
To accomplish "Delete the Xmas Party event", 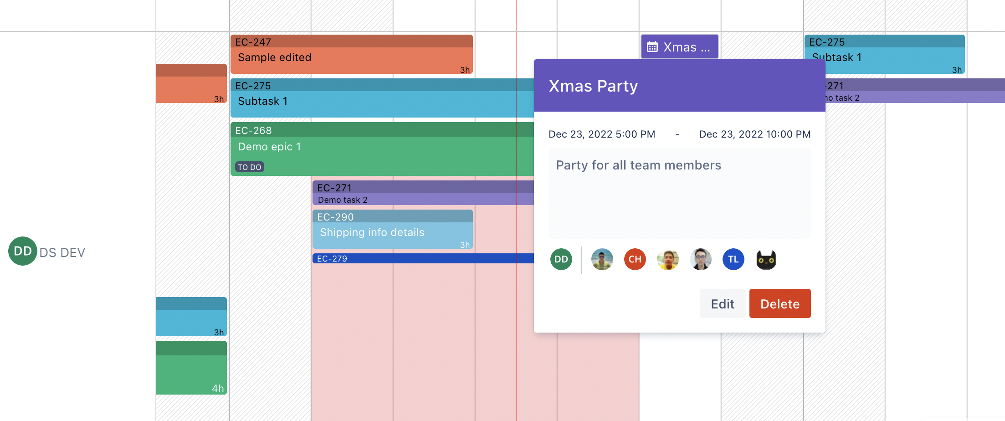I will [x=779, y=303].
